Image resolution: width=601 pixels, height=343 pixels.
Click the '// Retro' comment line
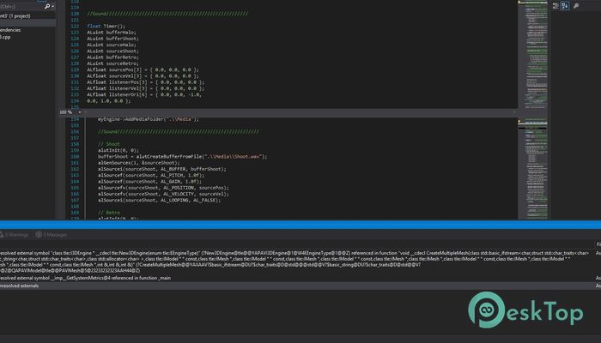[x=109, y=213]
